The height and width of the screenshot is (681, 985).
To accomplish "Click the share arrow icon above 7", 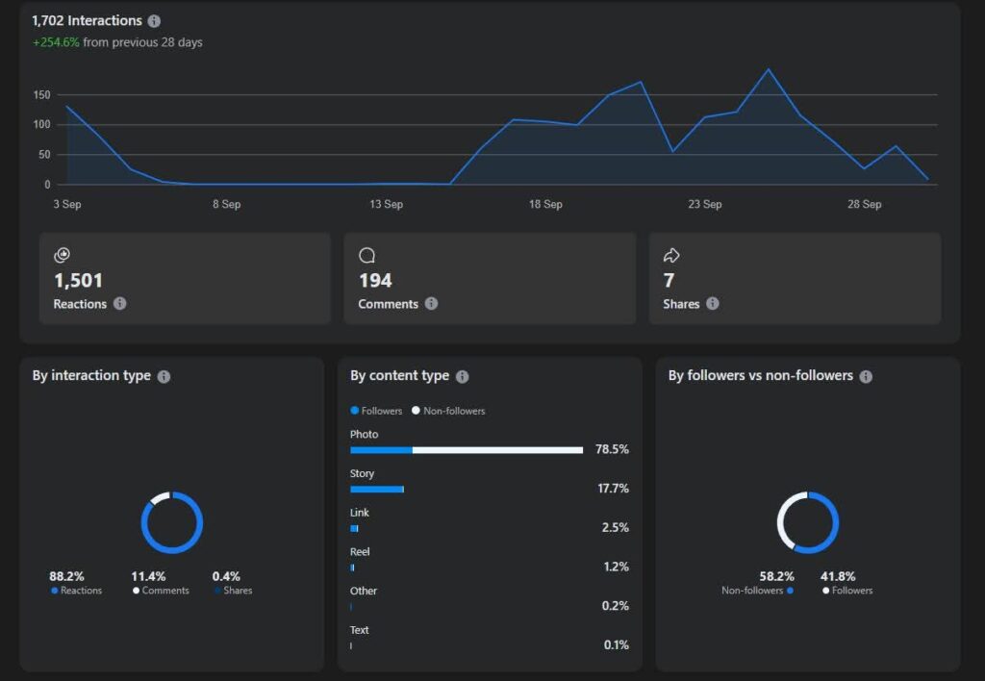I will point(671,256).
